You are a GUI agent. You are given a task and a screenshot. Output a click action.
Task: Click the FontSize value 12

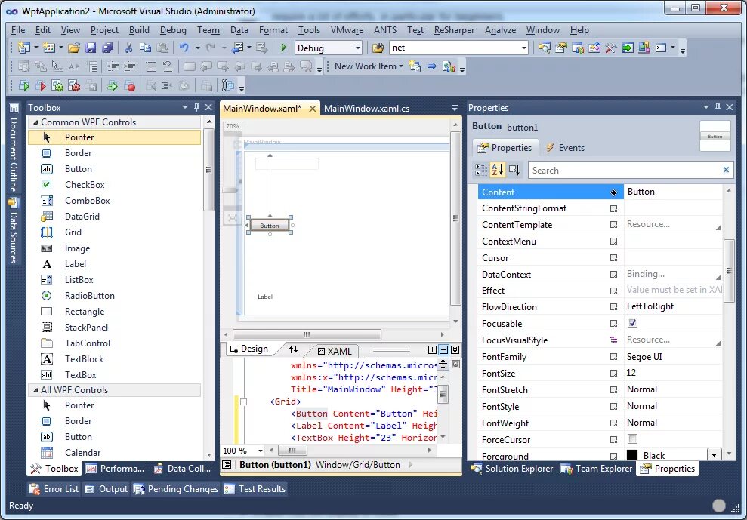pyautogui.click(x=631, y=373)
